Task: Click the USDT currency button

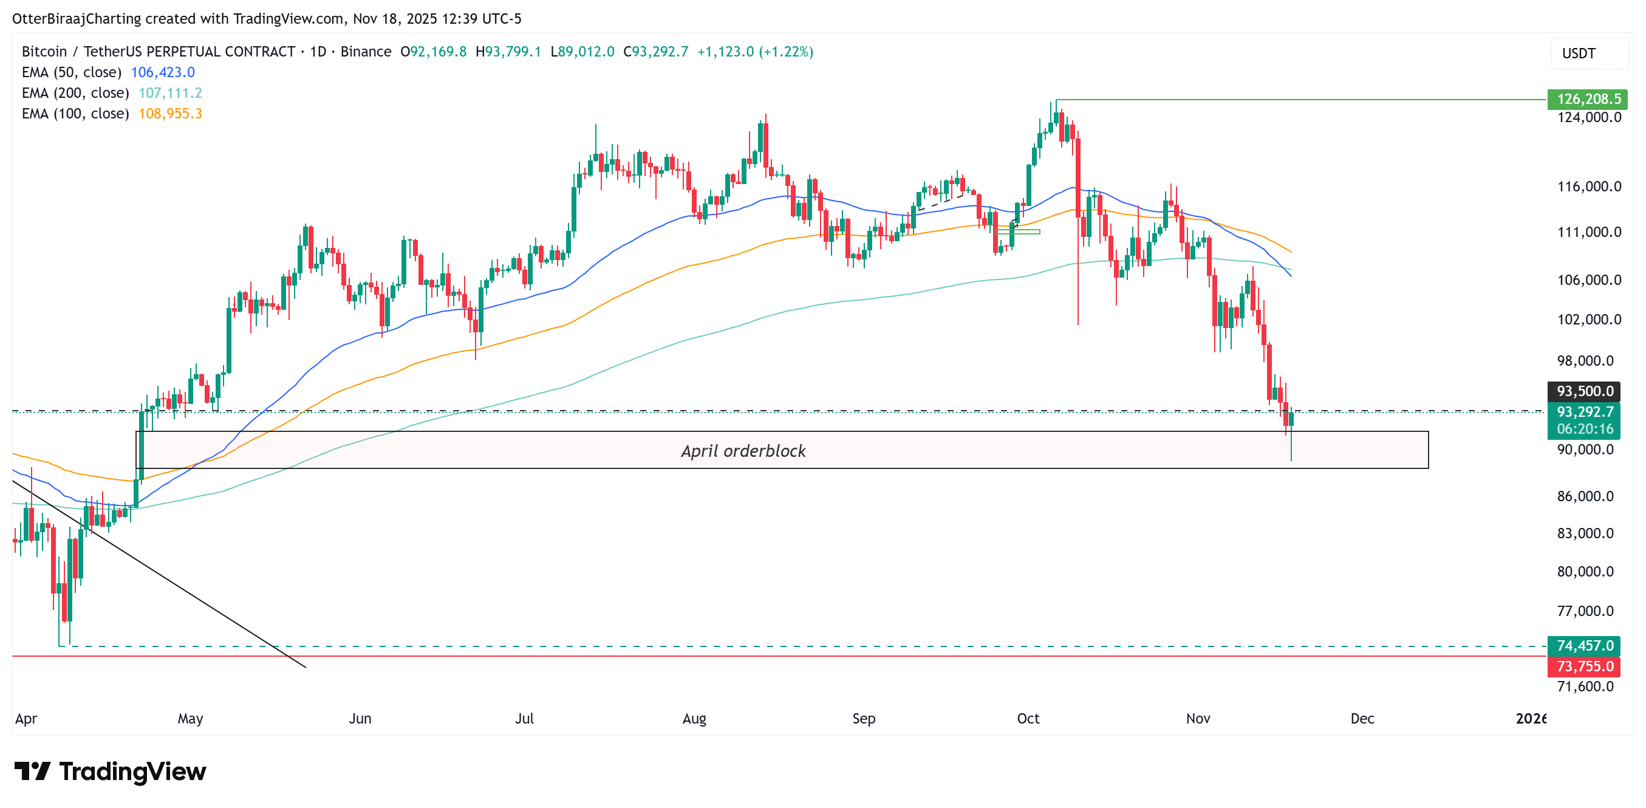Action: tap(1579, 53)
